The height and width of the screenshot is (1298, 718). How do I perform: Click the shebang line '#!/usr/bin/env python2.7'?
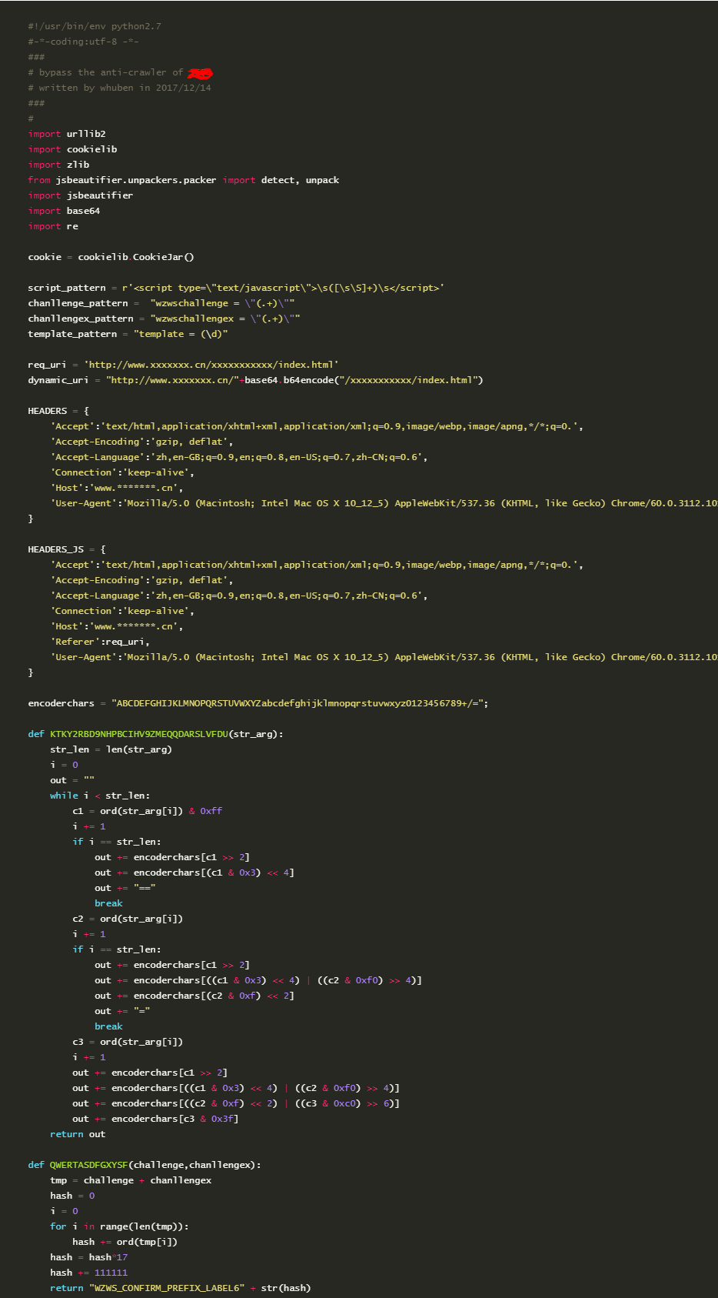95,26
